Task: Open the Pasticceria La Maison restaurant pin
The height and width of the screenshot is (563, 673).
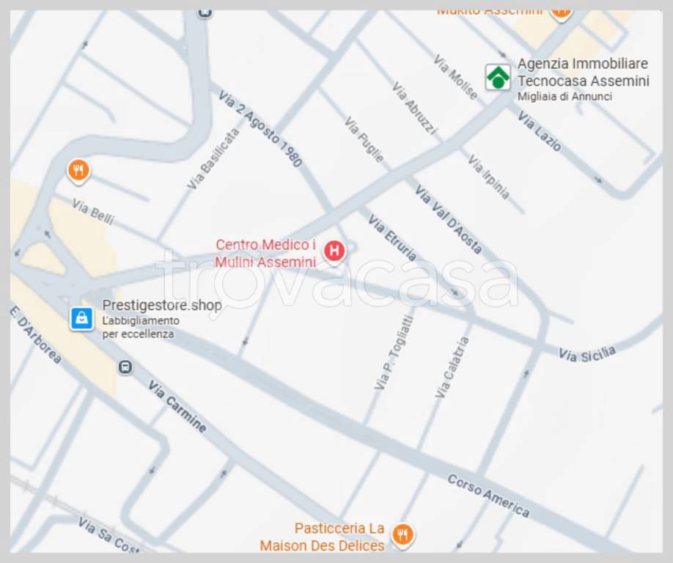Action: [402, 536]
